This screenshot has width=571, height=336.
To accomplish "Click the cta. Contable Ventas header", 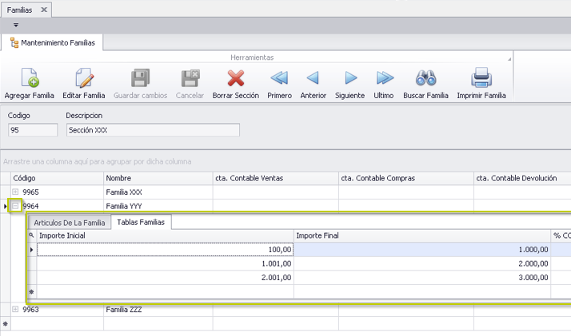I will click(276, 178).
